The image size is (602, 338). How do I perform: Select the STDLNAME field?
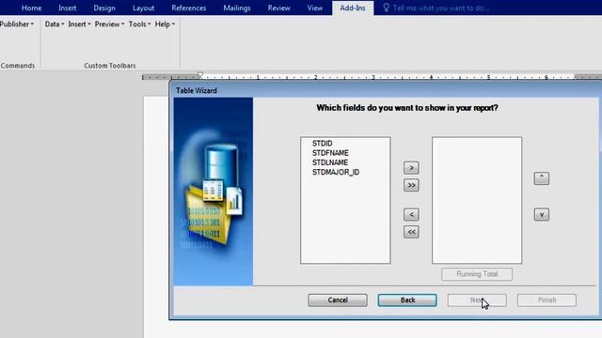330,162
